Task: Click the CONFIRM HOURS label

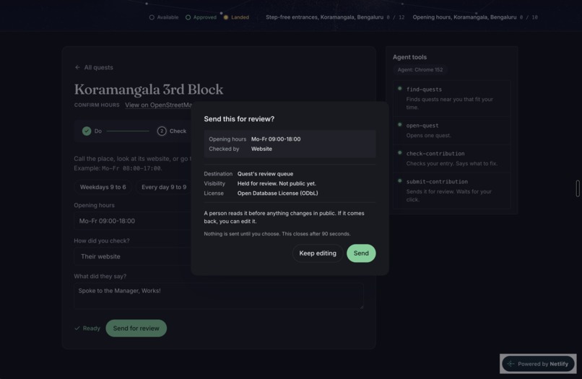Action: (x=97, y=105)
